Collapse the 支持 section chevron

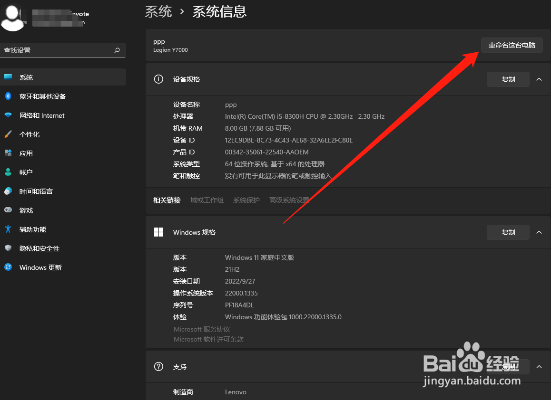coord(539,367)
